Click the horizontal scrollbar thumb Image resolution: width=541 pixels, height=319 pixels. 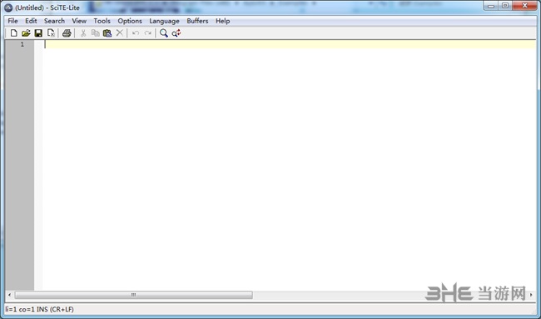click(133, 295)
